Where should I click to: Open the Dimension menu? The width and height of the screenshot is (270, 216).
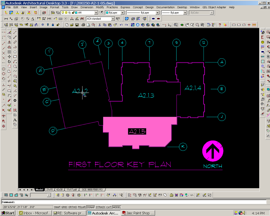click(87, 7)
